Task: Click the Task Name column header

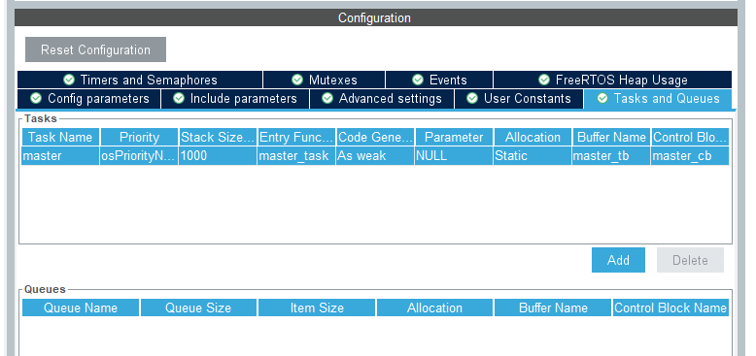Action: click(x=61, y=137)
